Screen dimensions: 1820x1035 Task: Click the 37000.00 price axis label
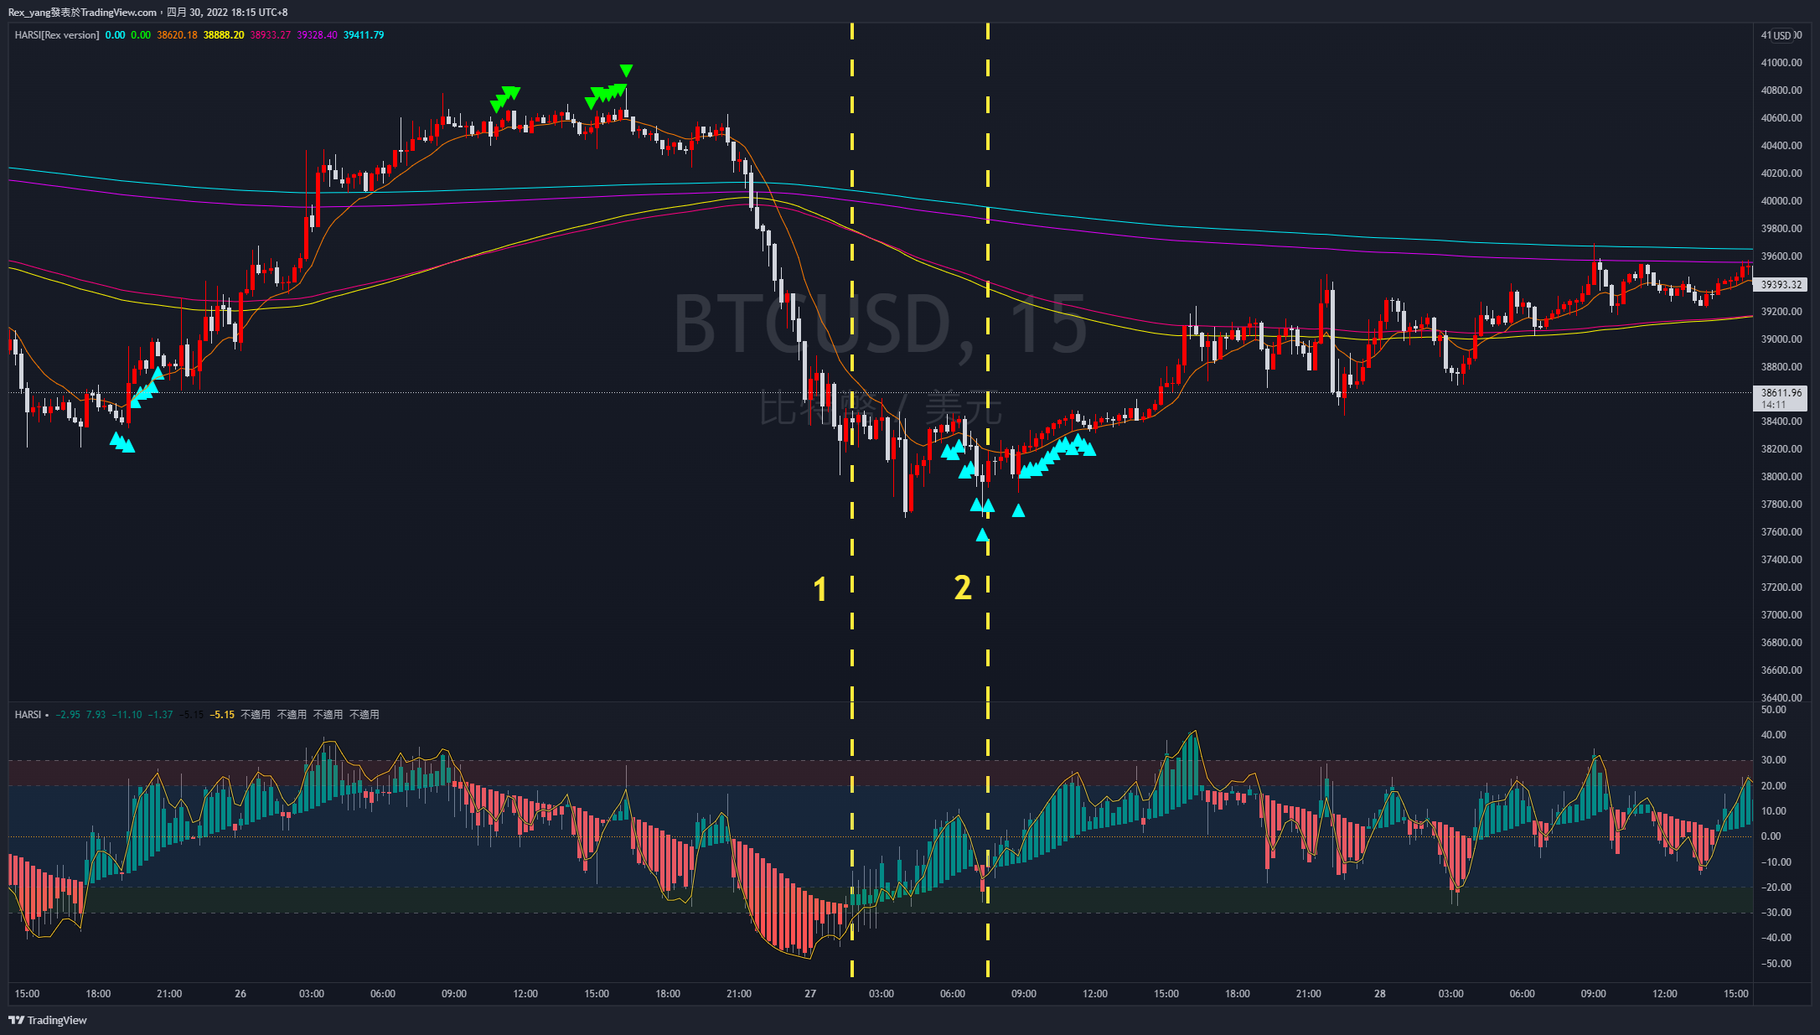(1781, 615)
